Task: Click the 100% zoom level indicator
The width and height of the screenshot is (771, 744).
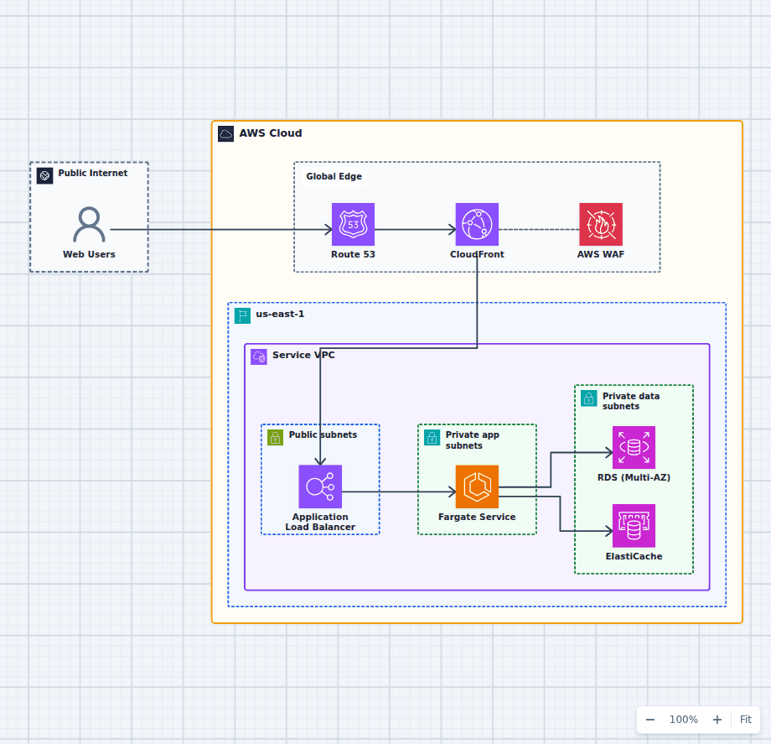Action: coord(684,720)
